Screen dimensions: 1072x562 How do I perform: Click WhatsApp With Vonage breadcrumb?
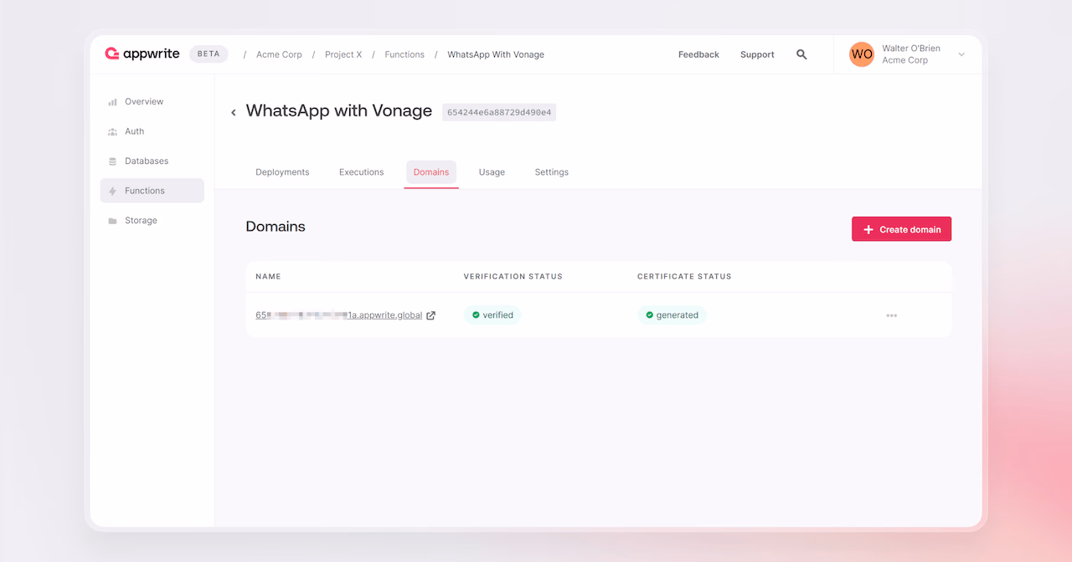pyautogui.click(x=496, y=54)
